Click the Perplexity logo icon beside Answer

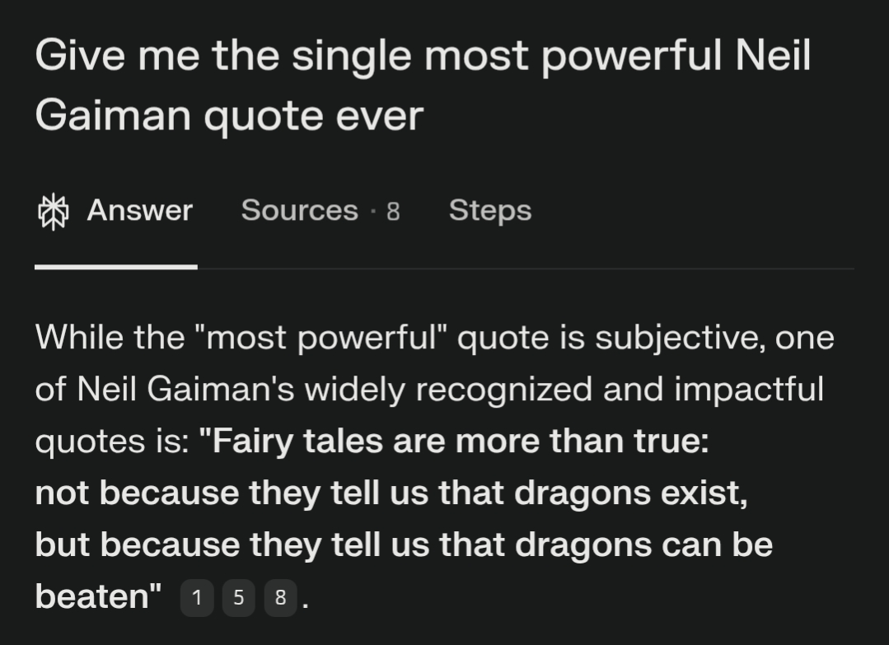point(54,212)
